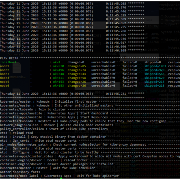181x179 pixels.
Task: Click the 'Gather necessary facts' line
Action: point(90,172)
